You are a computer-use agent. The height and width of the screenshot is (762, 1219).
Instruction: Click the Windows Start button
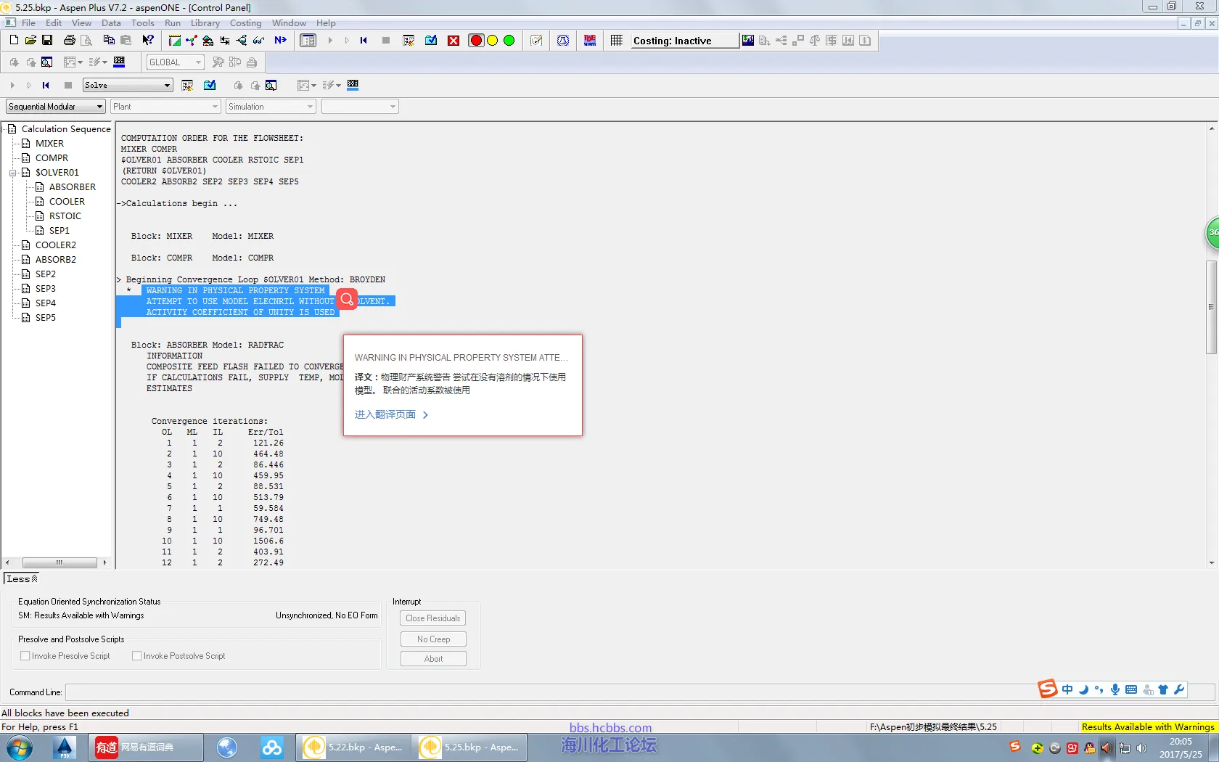[19, 747]
